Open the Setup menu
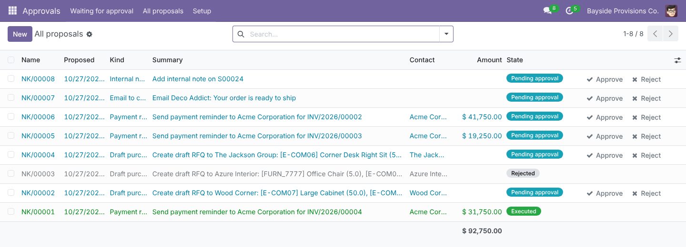This screenshot has height=247, width=686. click(x=202, y=11)
